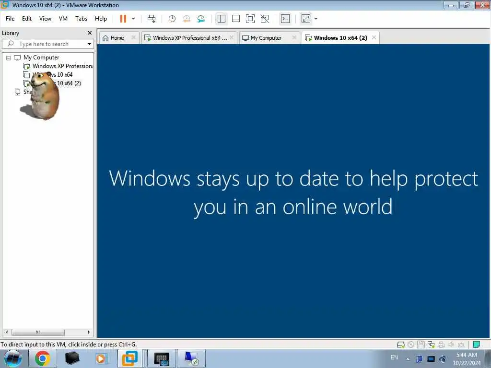Open the Windows Start menu
The width and height of the screenshot is (491, 368).
pyautogui.click(x=13, y=358)
